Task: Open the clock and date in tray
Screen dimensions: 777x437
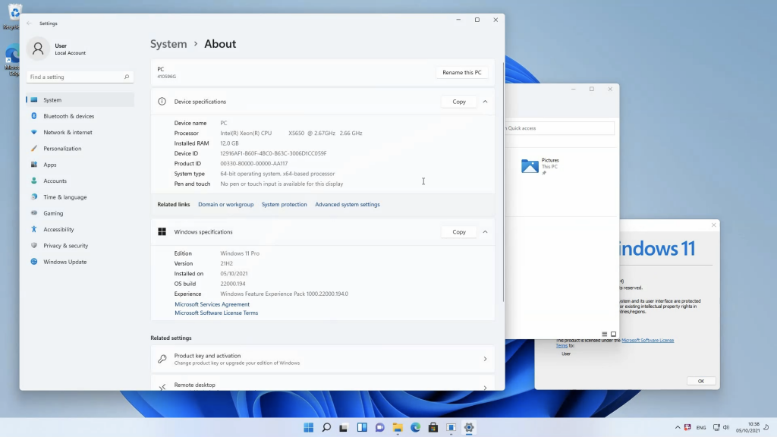Action: coord(747,427)
